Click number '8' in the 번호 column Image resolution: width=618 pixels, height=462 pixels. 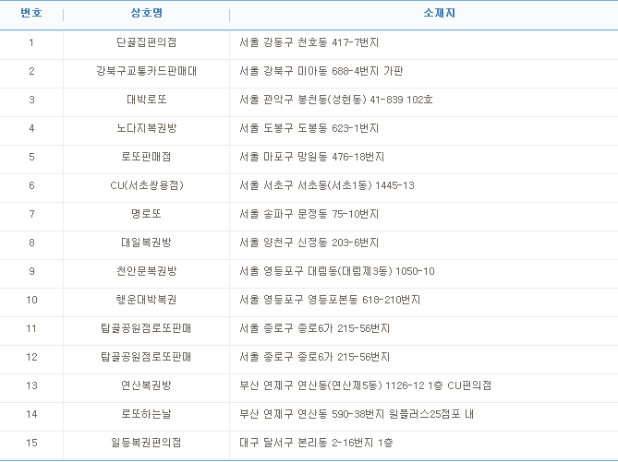31,243
